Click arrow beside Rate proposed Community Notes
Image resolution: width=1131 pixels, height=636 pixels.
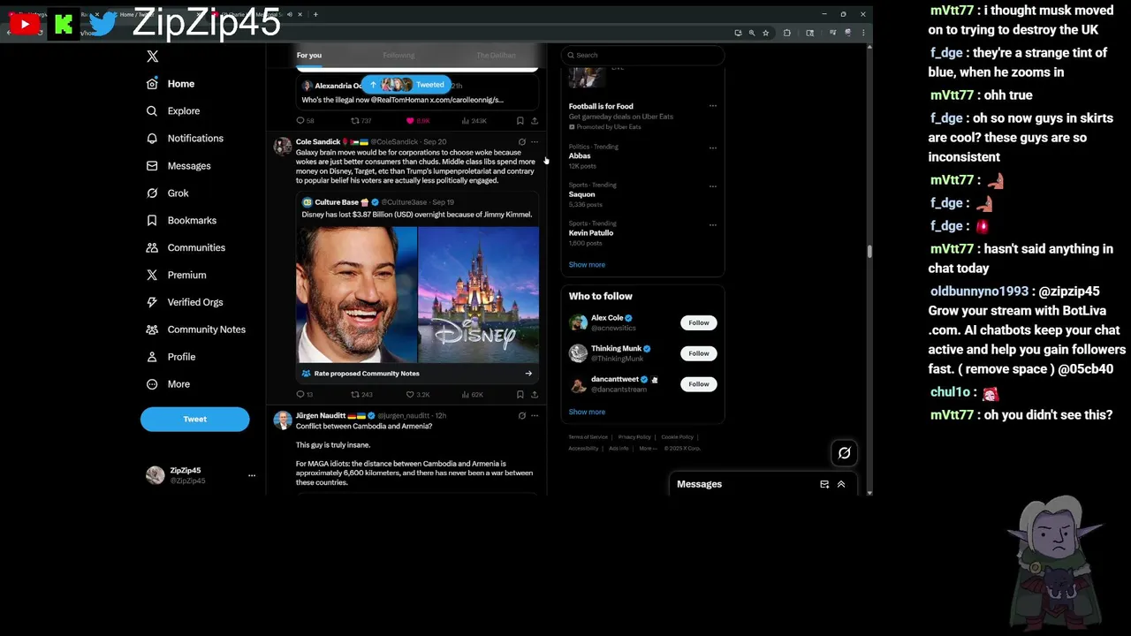coord(528,374)
